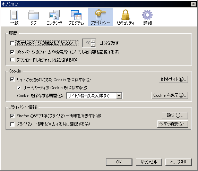The width and height of the screenshot is (198, 171).
Task: Enable the 表示したページの履歴 checkbox
Action: (x=12, y=43)
